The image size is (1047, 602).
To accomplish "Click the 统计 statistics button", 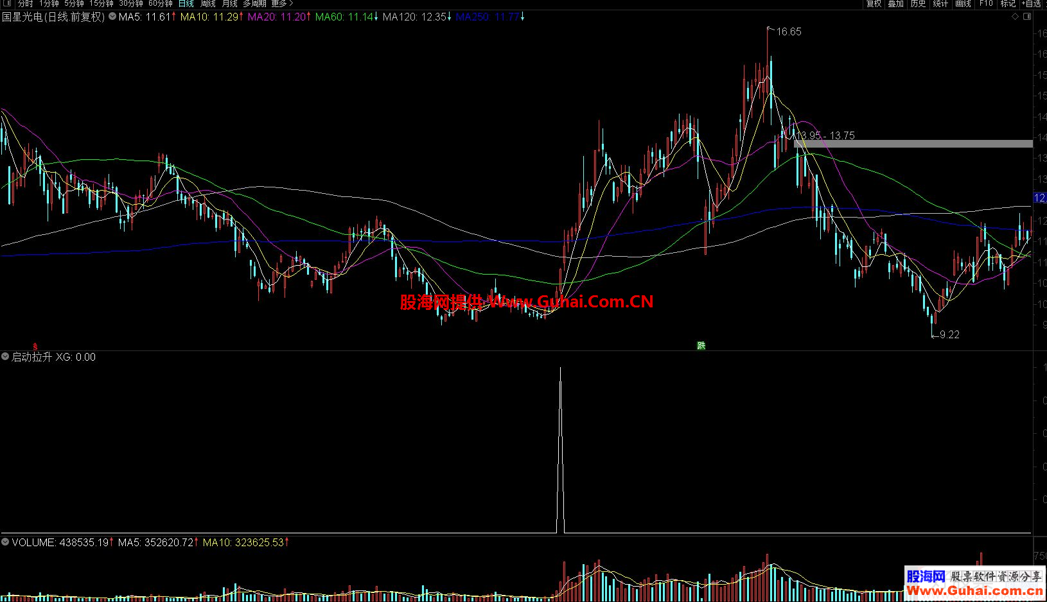I will click(940, 3).
